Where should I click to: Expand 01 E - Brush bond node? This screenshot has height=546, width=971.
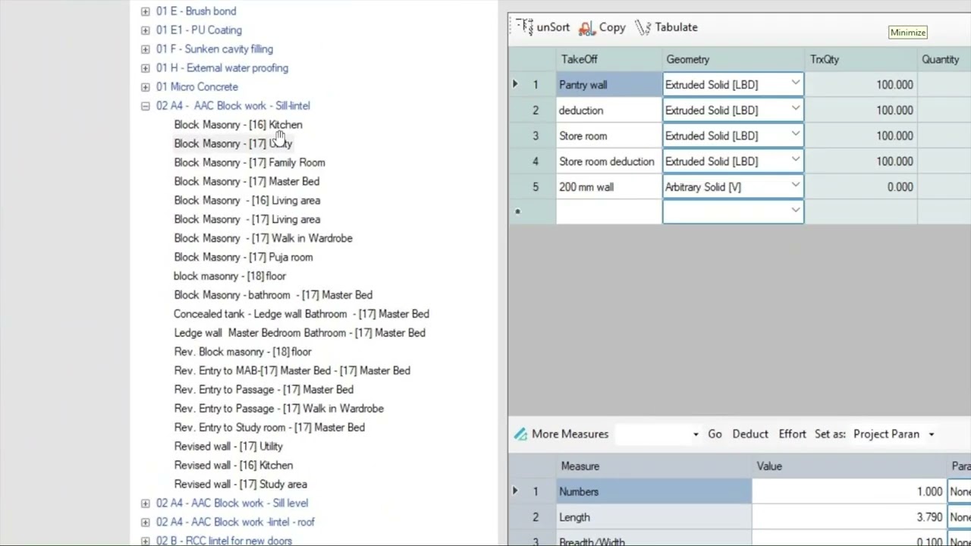(x=145, y=11)
